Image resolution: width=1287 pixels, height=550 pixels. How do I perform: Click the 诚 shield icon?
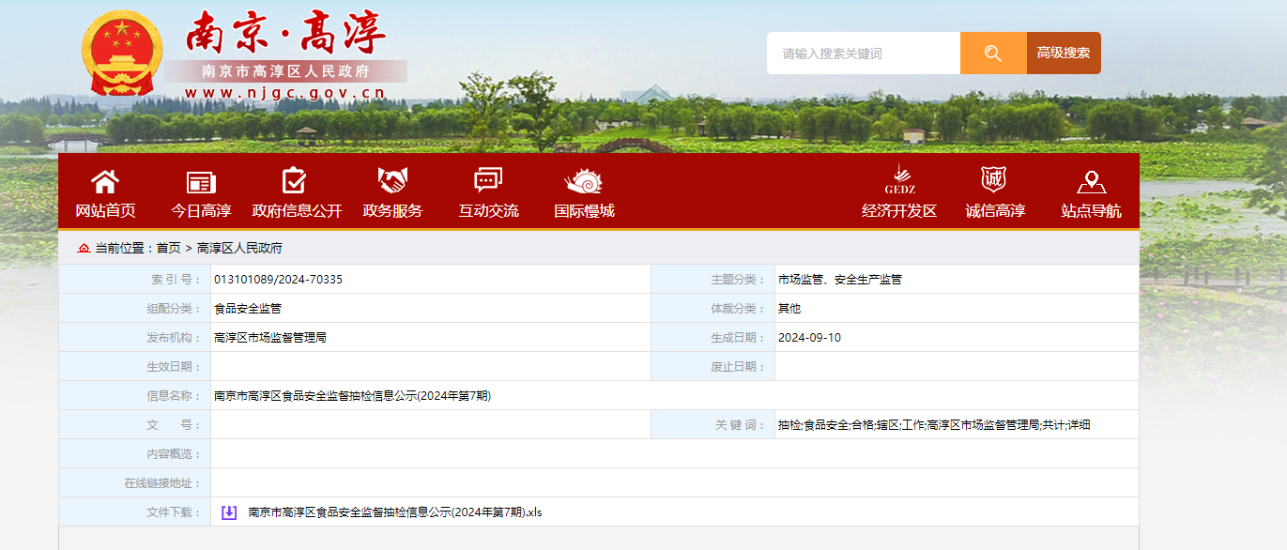(x=993, y=179)
